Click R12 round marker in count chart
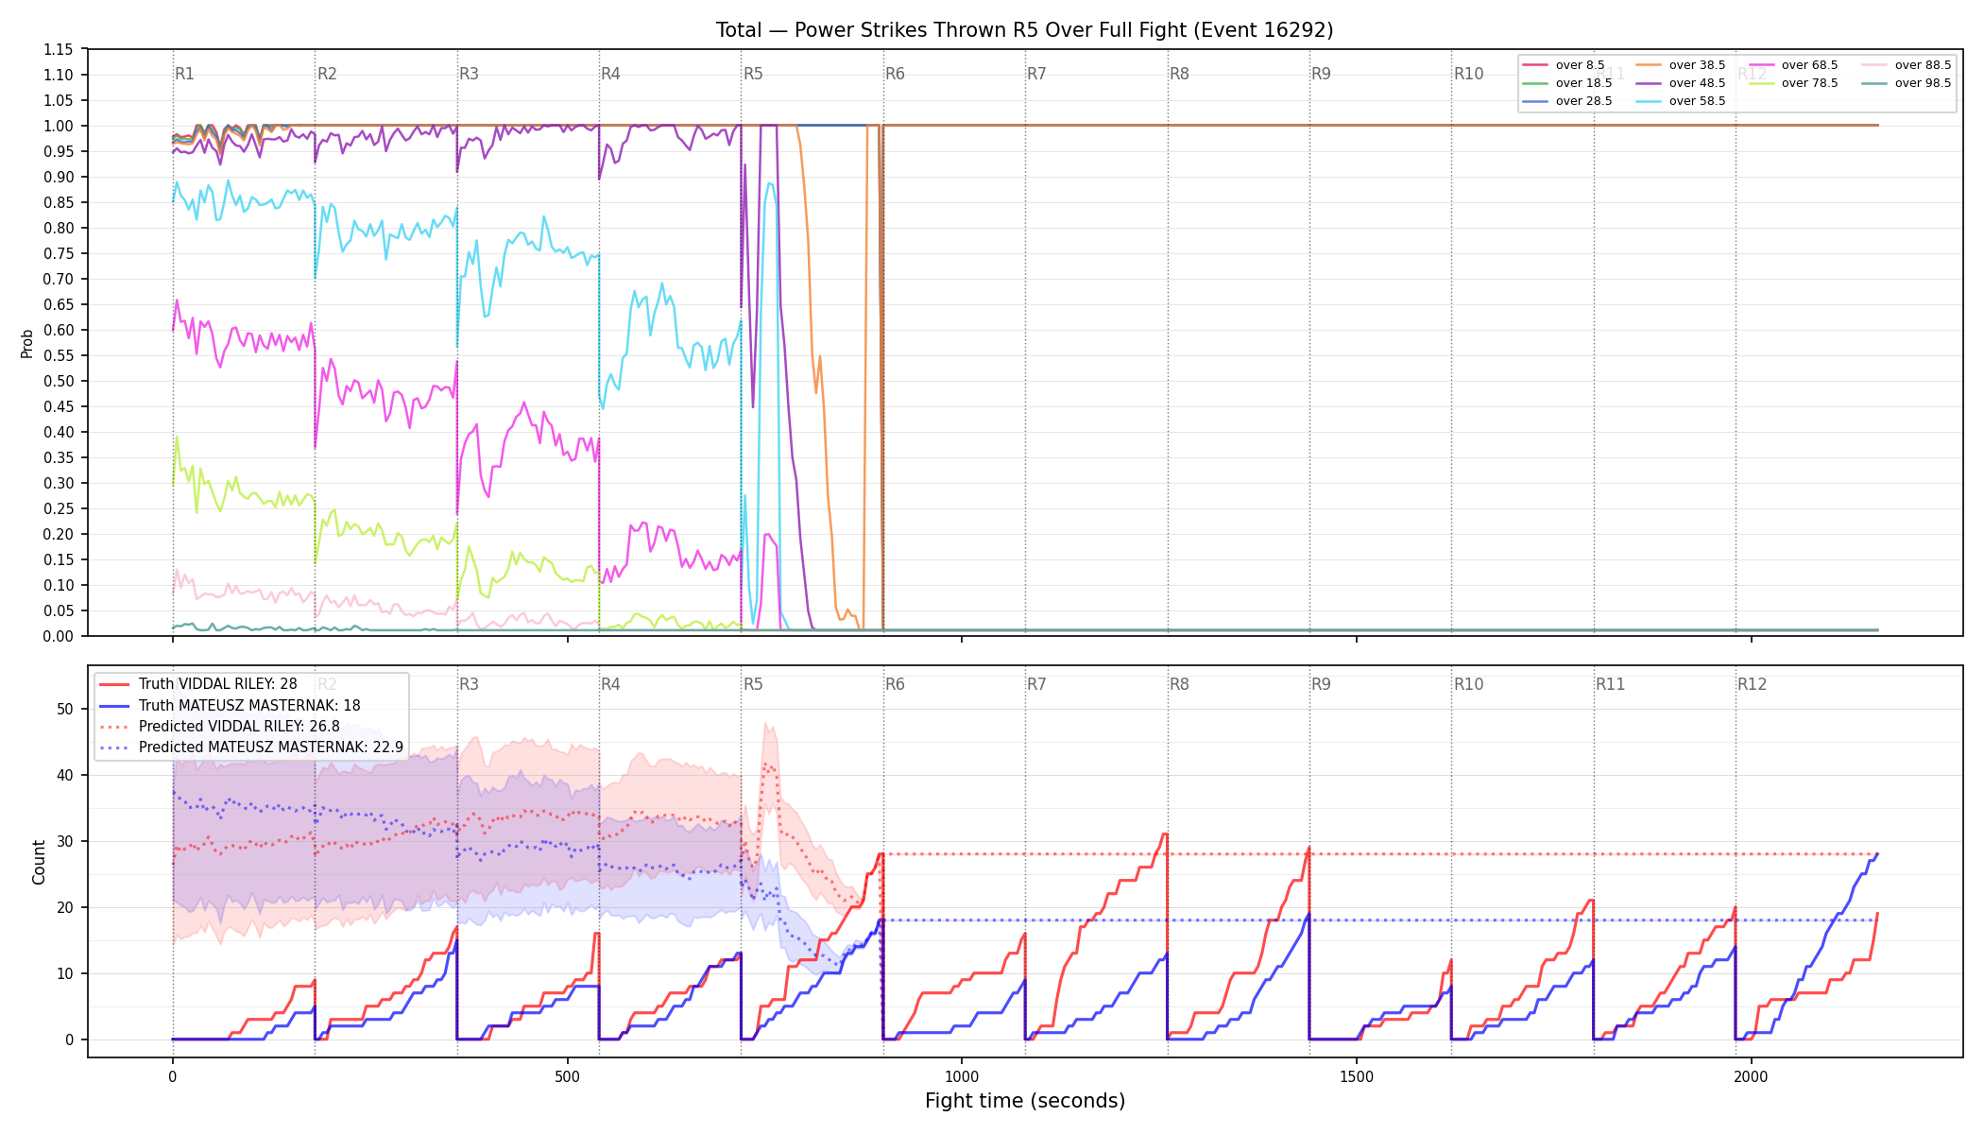 [x=1753, y=684]
